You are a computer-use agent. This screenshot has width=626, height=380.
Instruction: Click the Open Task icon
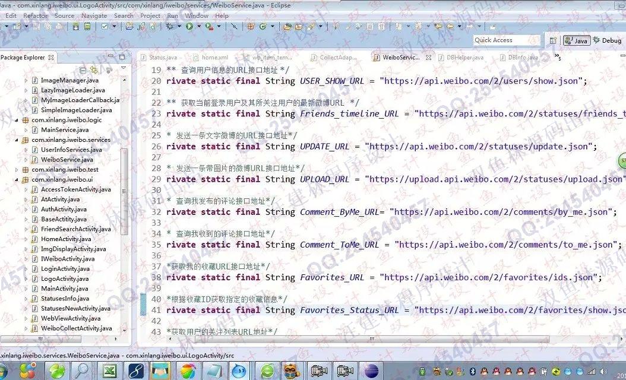tap(299, 26)
